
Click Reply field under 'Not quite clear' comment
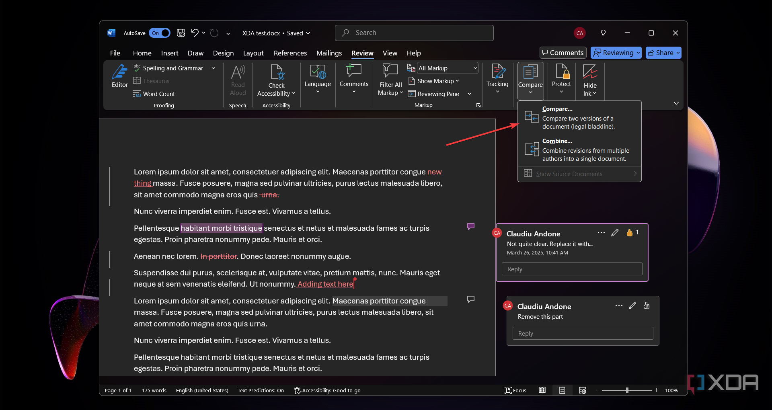pyautogui.click(x=572, y=269)
